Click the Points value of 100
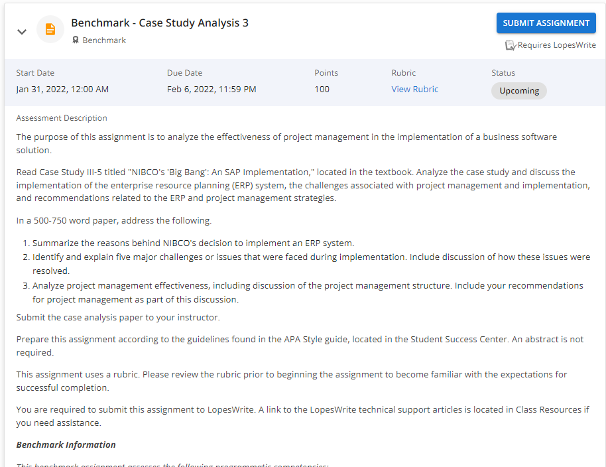The height and width of the screenshot is (467, 606). click(x=322, y=89)
